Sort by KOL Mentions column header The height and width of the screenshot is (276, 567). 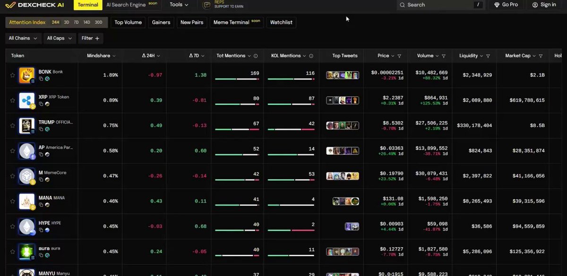(x=288, y=56)
